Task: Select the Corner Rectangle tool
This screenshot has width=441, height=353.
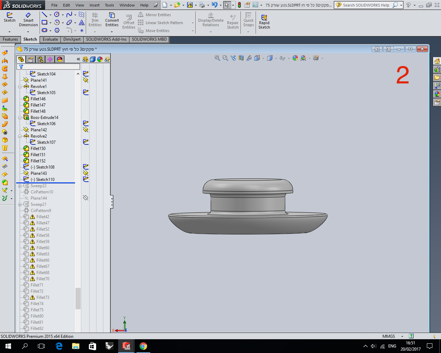Action: point(44,22)
